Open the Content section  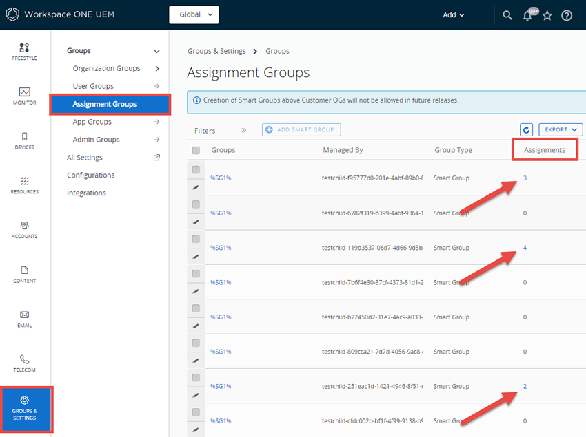click(24, 275)
